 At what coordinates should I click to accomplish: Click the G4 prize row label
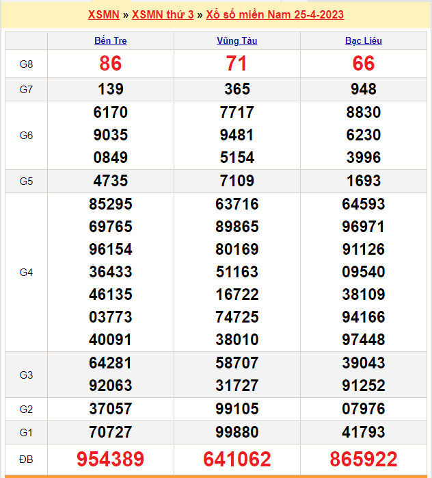pos(26,272)
